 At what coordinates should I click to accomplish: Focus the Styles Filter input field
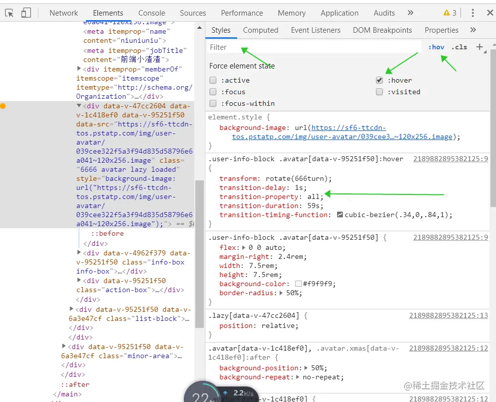(314, 47)
